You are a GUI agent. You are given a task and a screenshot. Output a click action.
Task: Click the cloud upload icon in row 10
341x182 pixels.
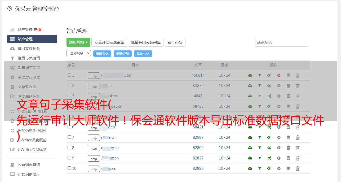point(250,168)
